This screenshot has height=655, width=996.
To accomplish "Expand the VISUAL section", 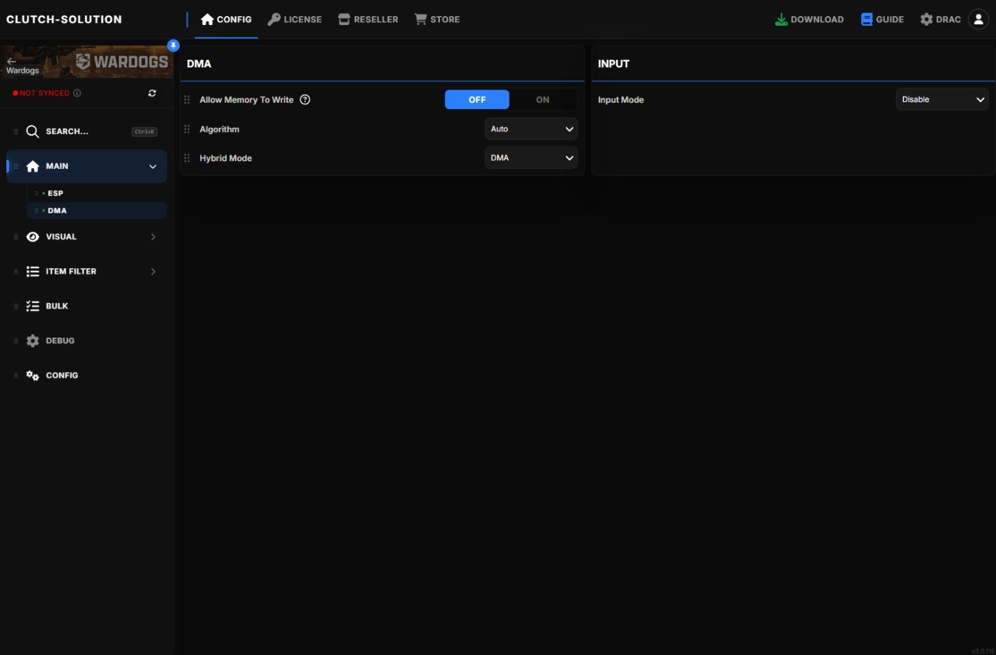I will pyautogui.click(x=86, y=237).
